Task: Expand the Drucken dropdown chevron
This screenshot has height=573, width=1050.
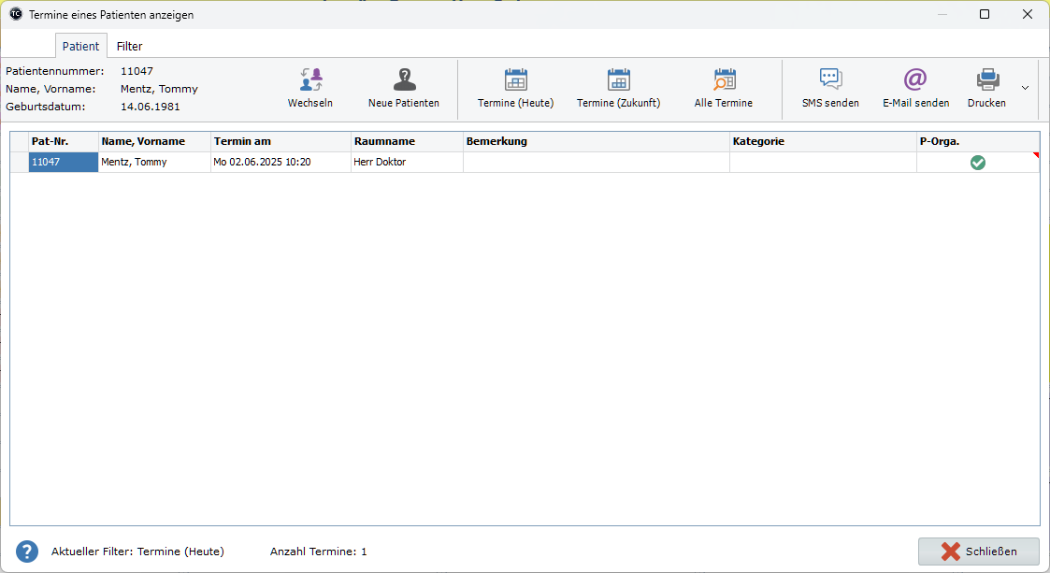Action: (x=1025, y=87)
